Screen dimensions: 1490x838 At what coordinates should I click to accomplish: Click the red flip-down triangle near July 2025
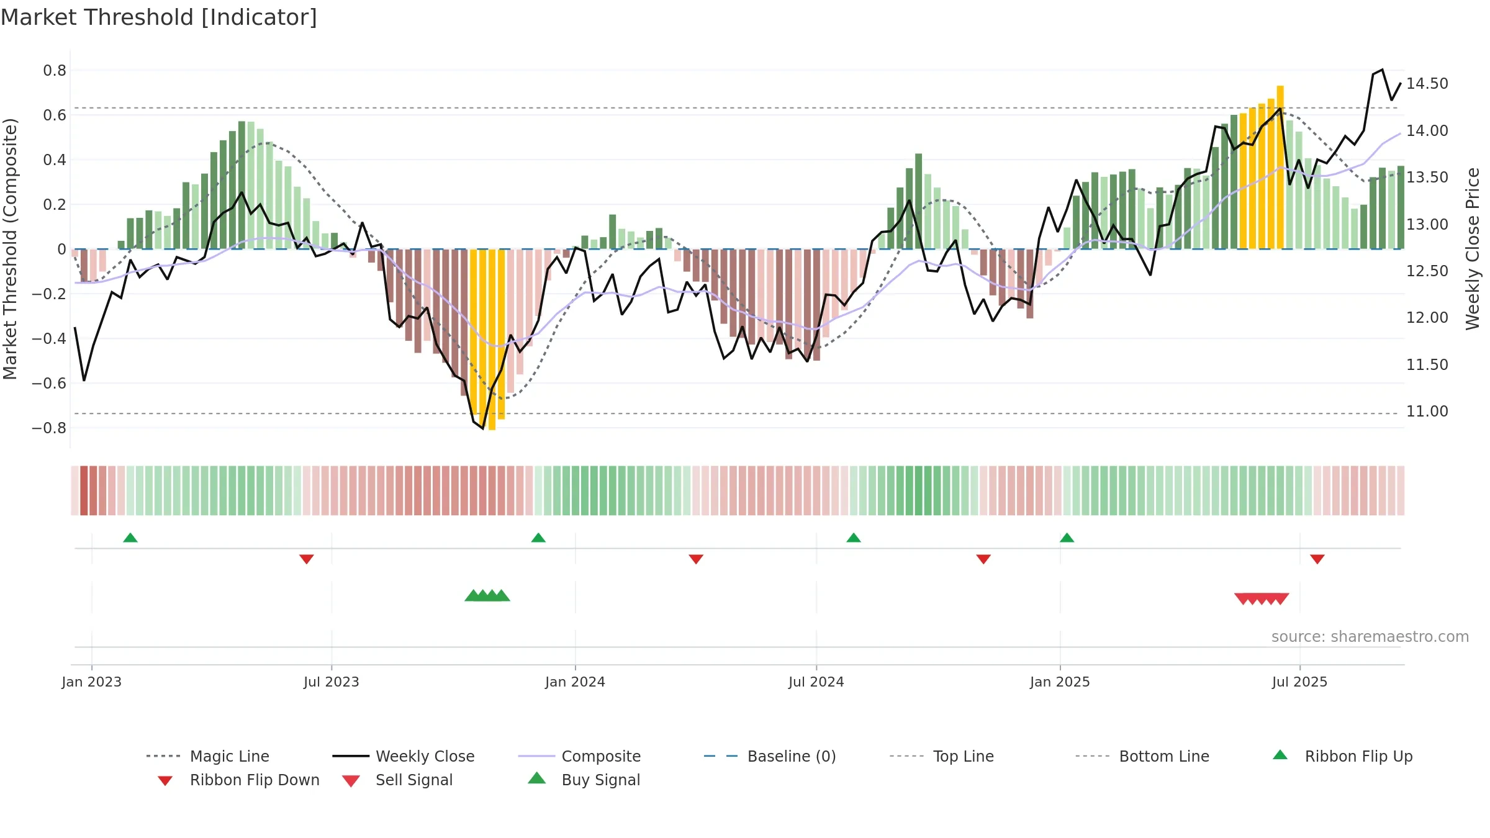(x=1317, y=559)
